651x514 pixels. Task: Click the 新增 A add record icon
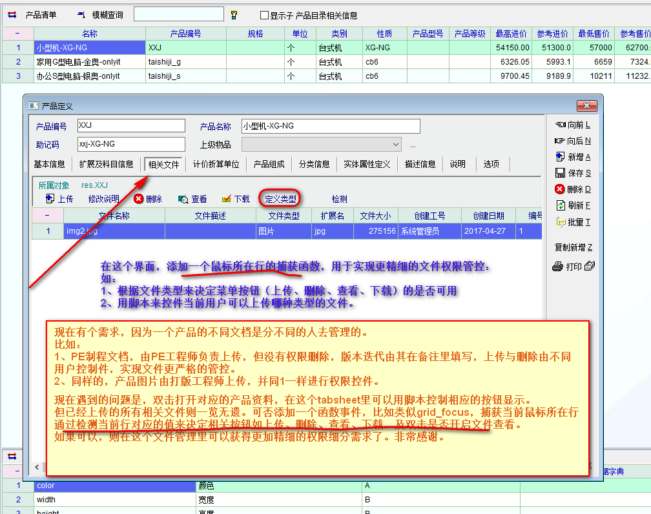561,157
